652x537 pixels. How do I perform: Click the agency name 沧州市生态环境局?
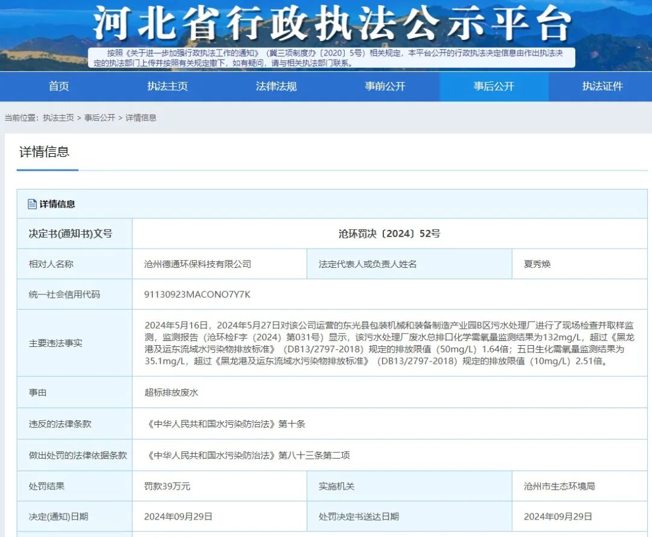pyautogui.click(x=559, y=486)
